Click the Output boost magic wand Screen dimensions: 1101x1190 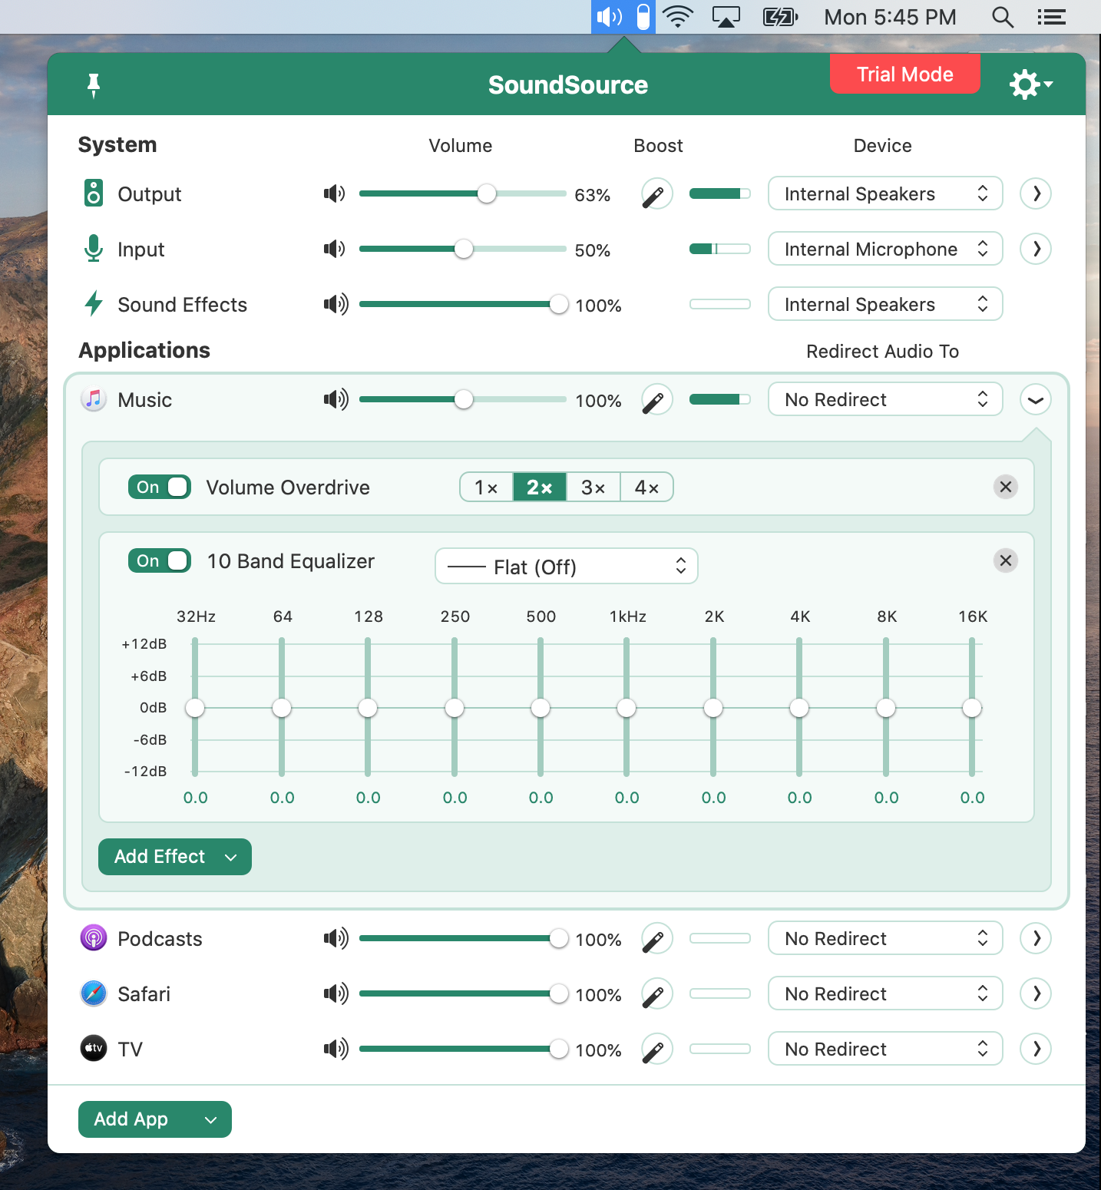pos(657,193)
